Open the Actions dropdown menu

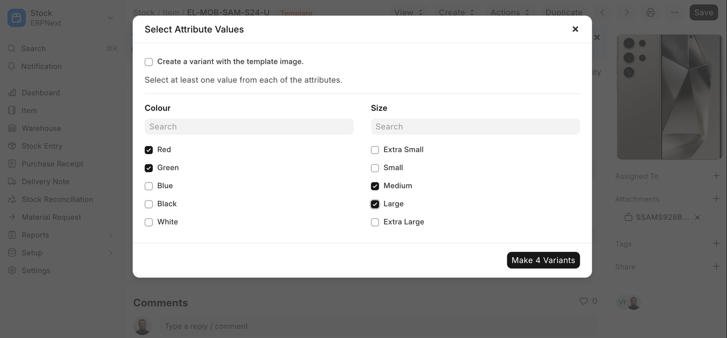click(510, 13)
